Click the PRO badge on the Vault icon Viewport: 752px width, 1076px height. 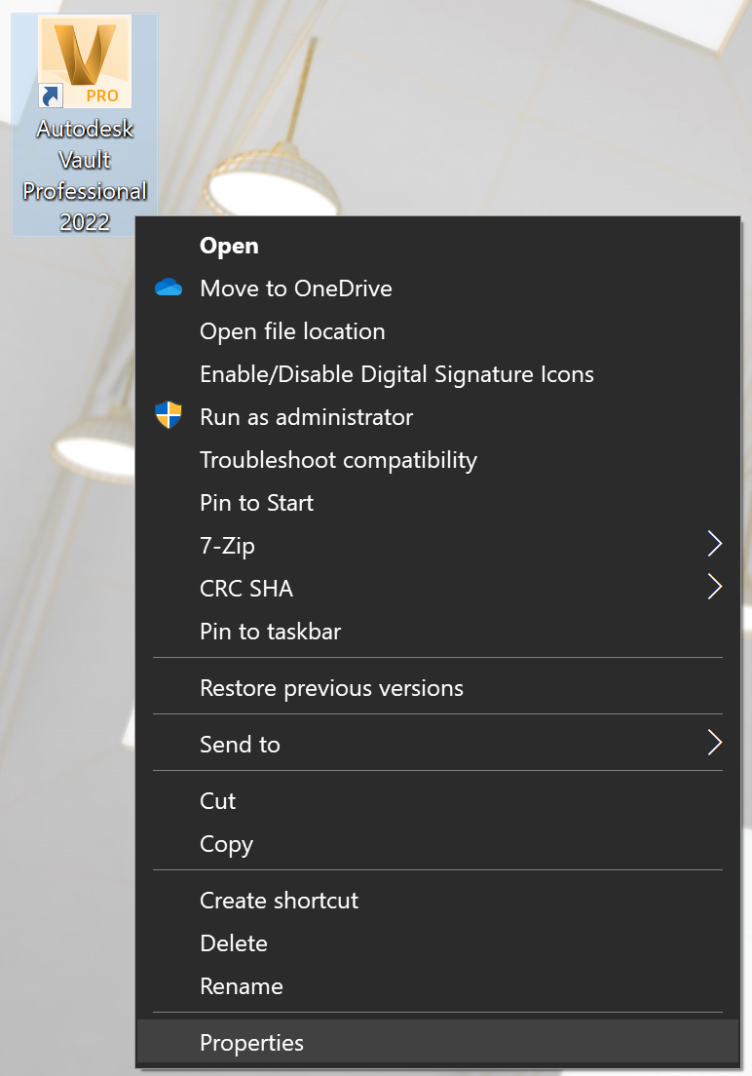(x=104, y=96)
